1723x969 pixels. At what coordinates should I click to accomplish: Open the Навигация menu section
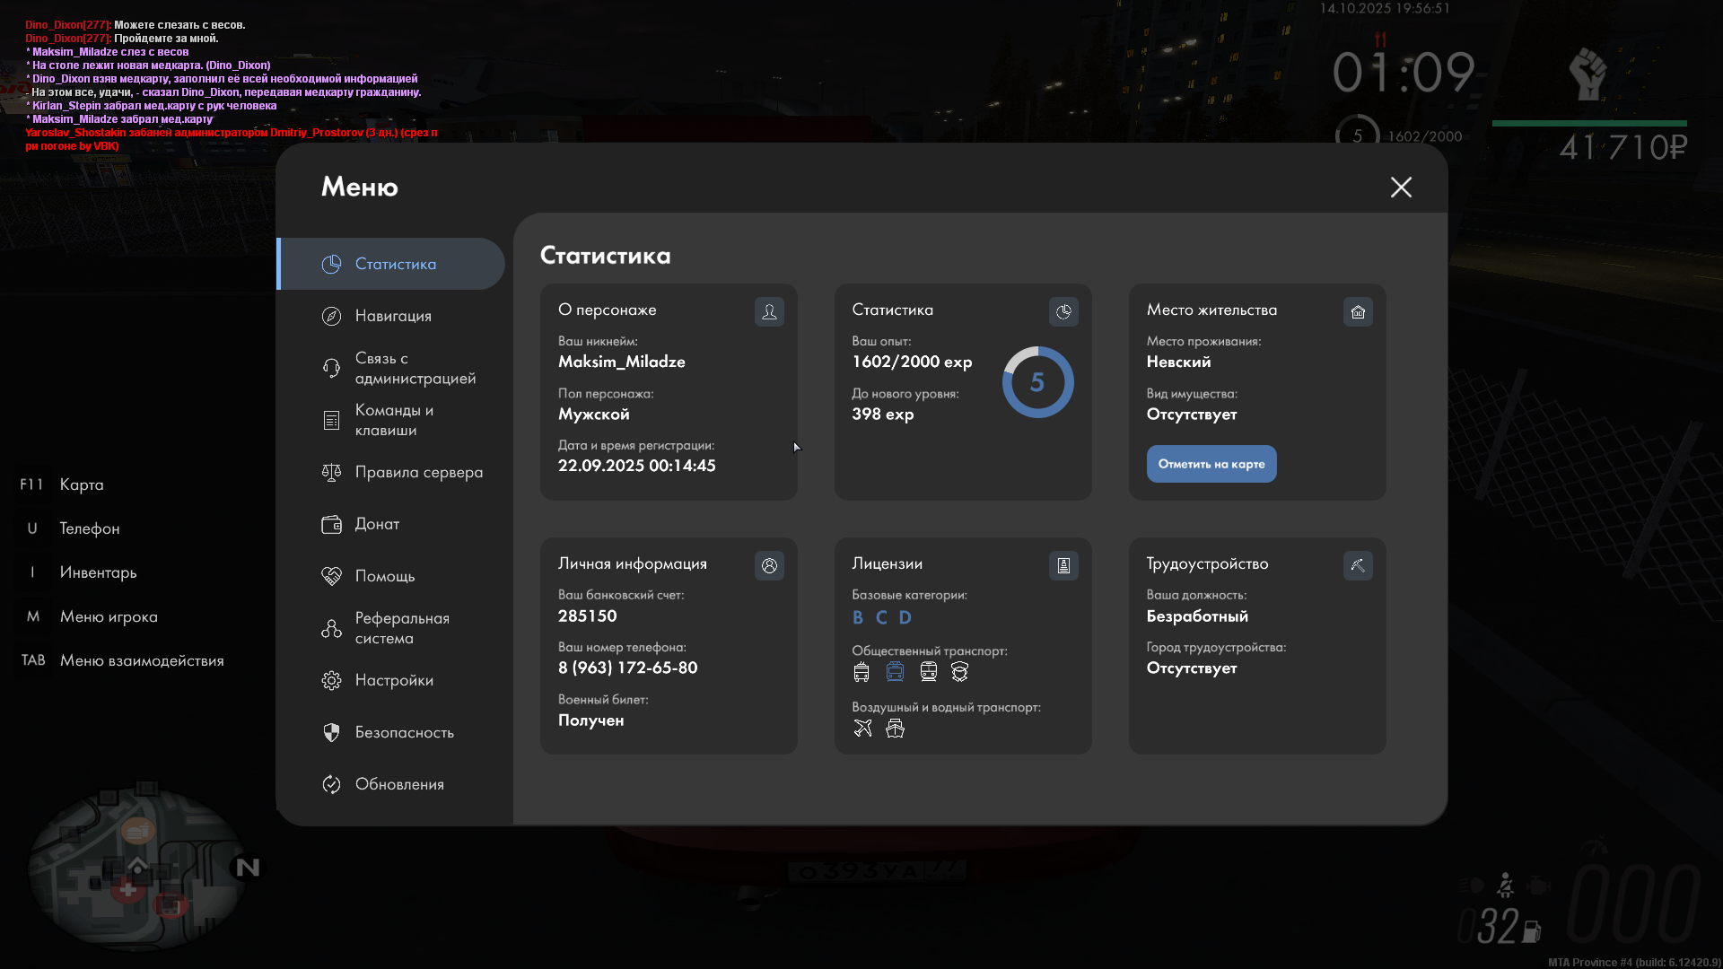392,316
